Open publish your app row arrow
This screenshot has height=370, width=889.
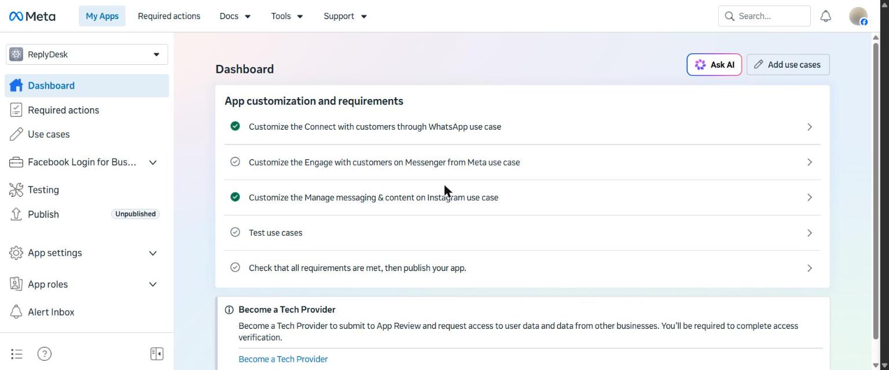tap(810, 268)
